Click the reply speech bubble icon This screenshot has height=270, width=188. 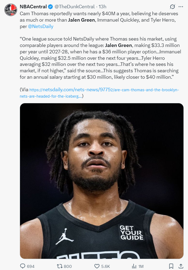(23, 266)
